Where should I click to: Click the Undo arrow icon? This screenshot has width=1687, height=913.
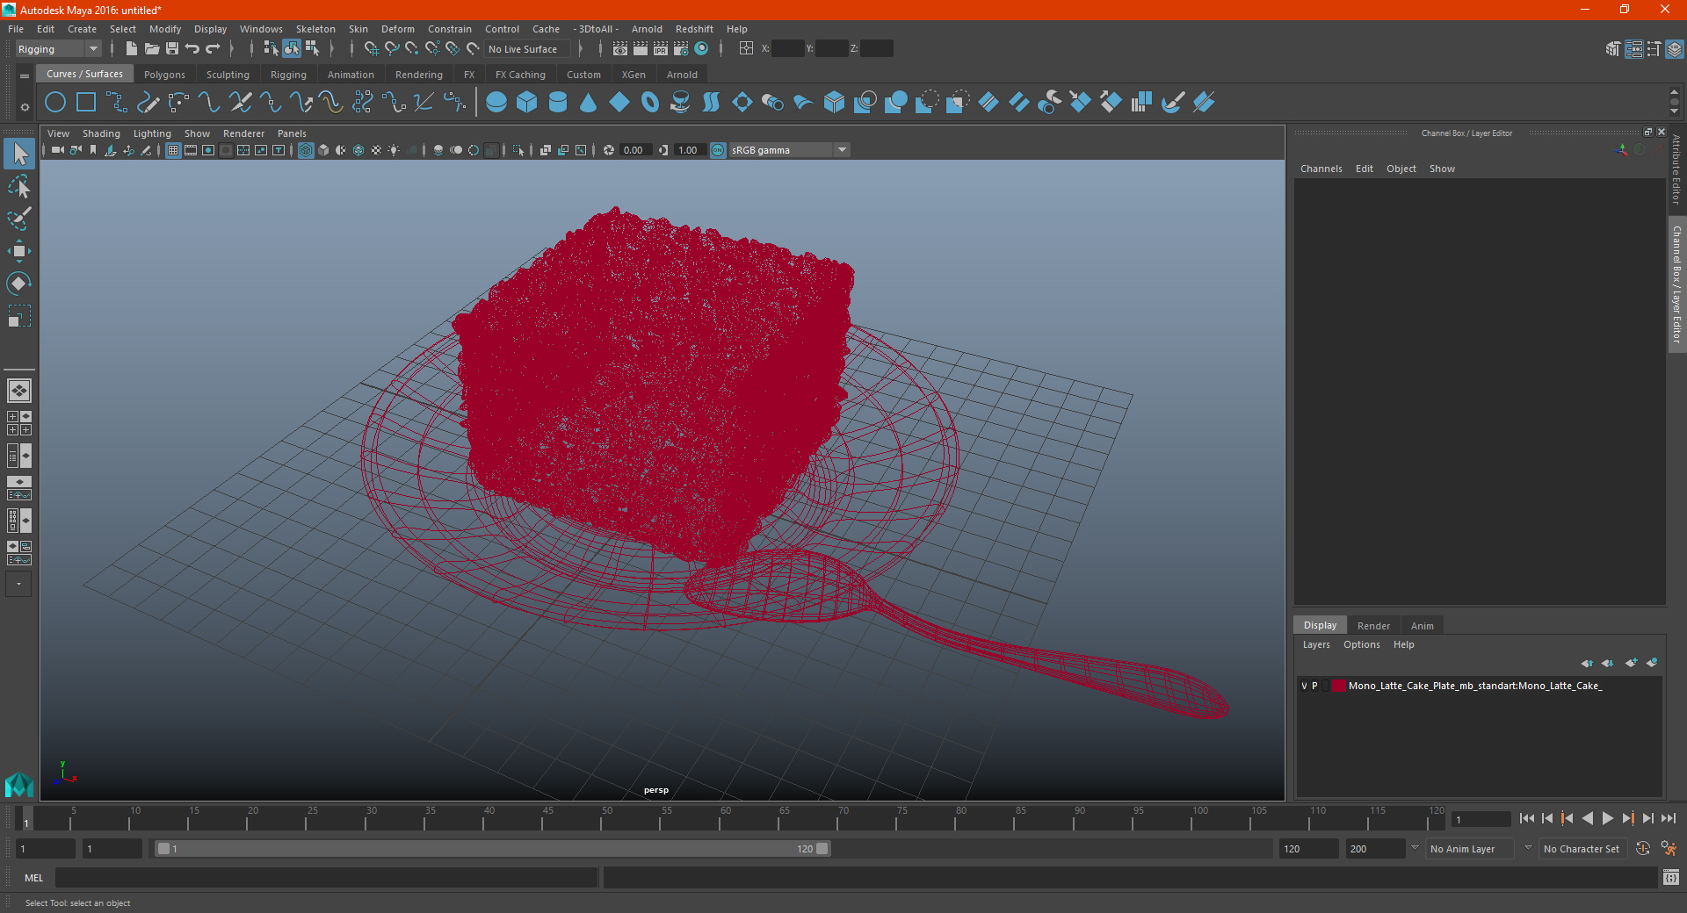(192, 49)
